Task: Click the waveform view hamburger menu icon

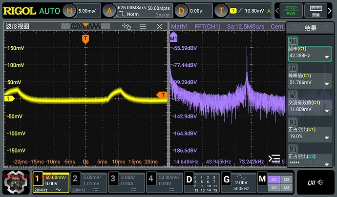Action: [143, 27]
